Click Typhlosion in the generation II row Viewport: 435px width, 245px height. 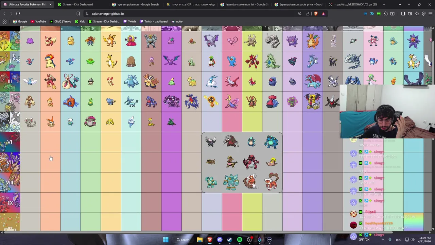(x=50, y=61)
